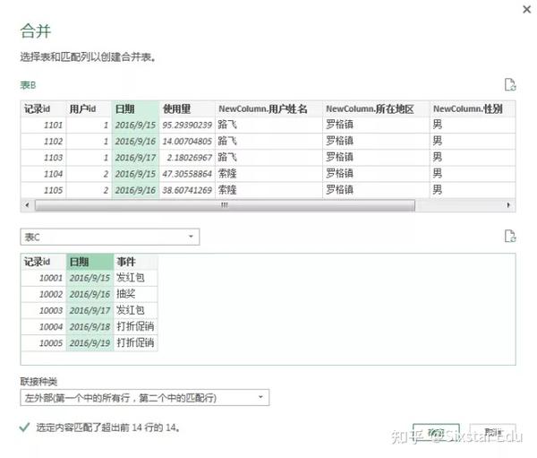This screenshot has height=458, width=537.
Task: Open the join kind dropdown 左外部
Action: click(x=144, y=398)
